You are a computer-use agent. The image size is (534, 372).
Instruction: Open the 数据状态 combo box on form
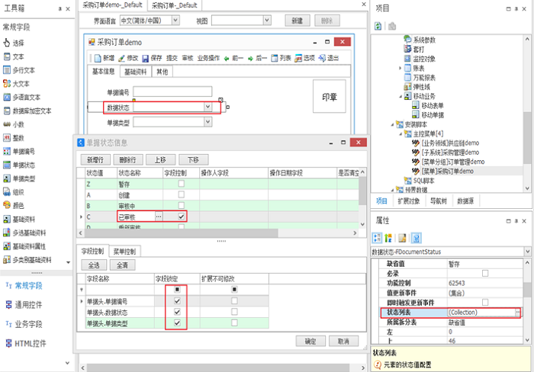[x=208, y=107]
